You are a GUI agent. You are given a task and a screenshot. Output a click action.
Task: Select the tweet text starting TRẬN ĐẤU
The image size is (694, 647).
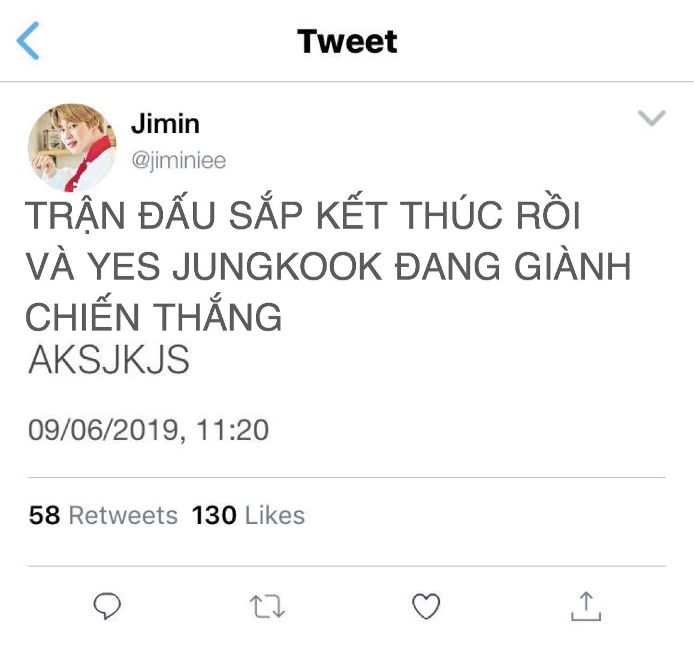pyautogui.click(x=328, y=265)
